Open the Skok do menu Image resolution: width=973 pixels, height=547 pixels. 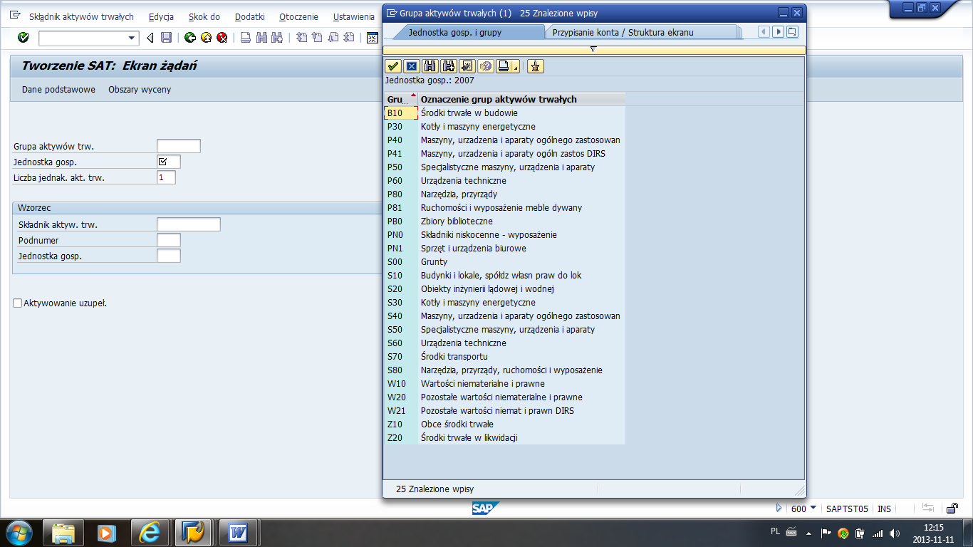tap(204, 16)
